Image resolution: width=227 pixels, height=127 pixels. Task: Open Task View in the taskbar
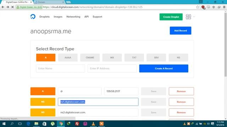click(x=20, y=124)
